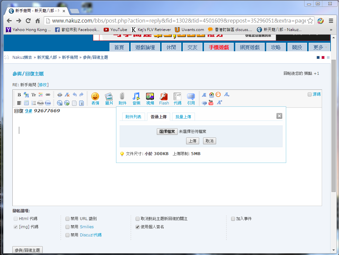Viewport: 339px width, 255px height.
Task: Click the RealMedia (rm) icon
Action: pos(204,103)
